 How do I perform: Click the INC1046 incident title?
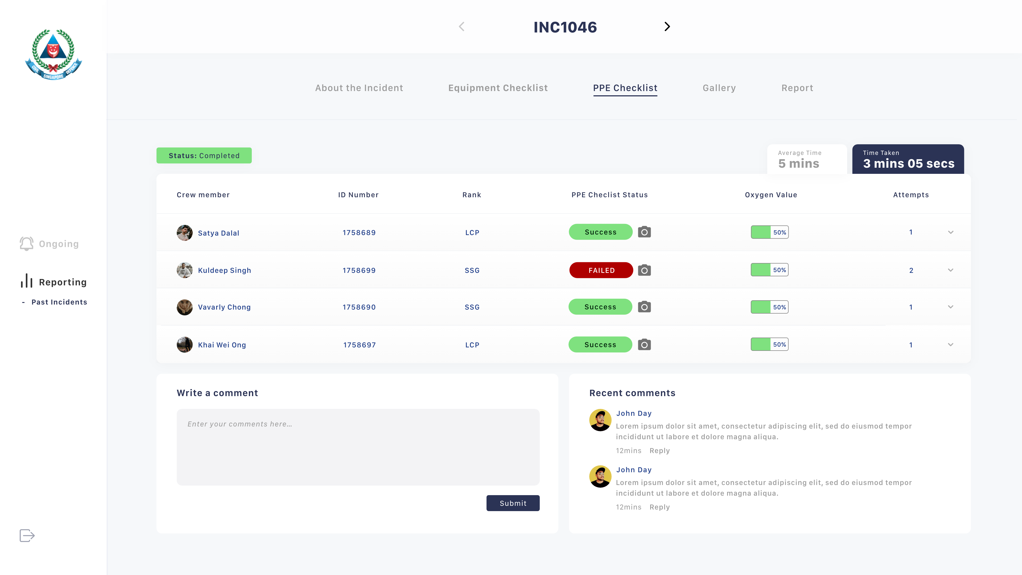(x=565, y=27)
